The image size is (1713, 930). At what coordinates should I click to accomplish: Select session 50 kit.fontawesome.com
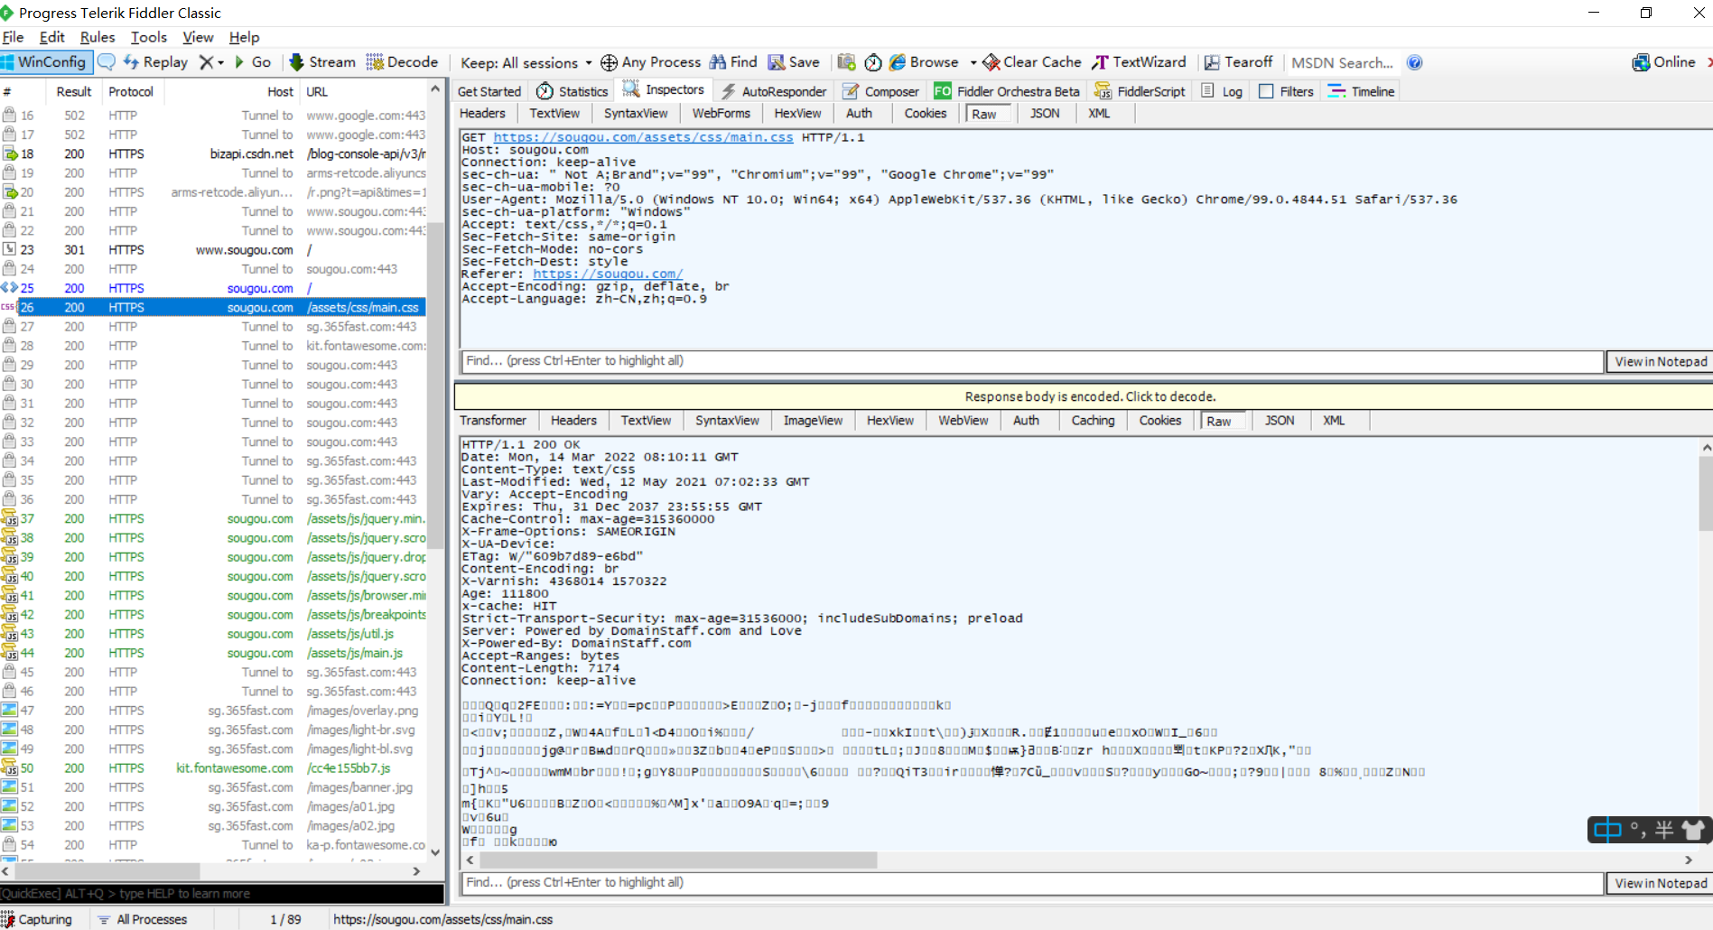click(213, 768)
